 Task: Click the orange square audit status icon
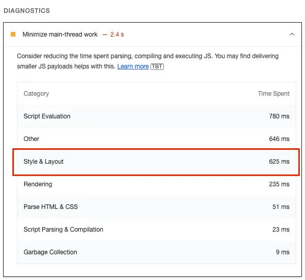tap(13, 34)
